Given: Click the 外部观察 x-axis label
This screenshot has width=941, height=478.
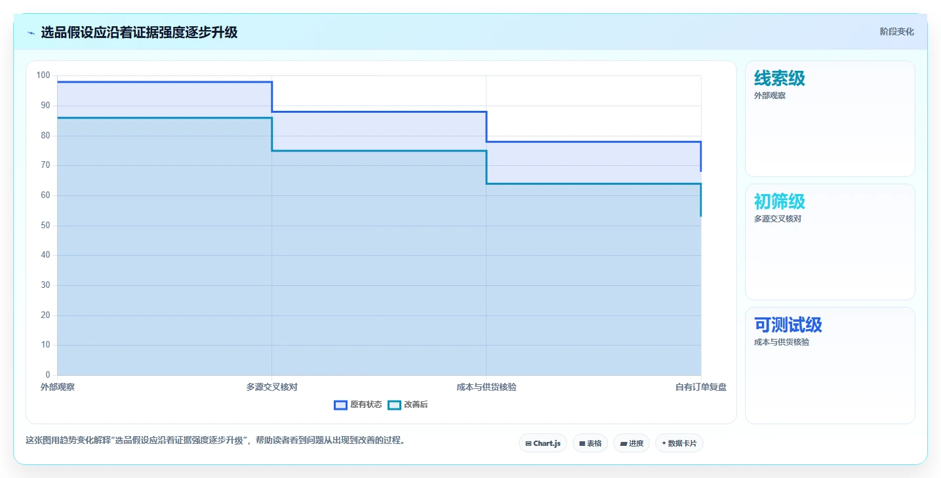Looking at the screenshot, I should point(58,387).
